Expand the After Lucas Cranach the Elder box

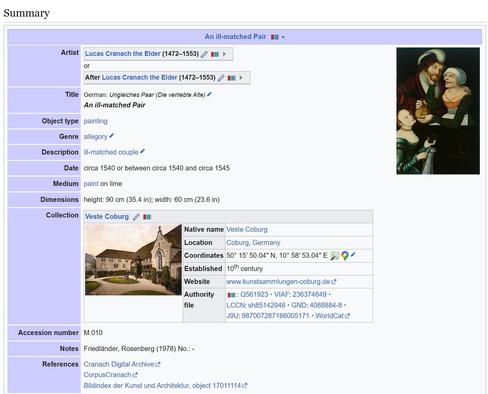[241, 78]
